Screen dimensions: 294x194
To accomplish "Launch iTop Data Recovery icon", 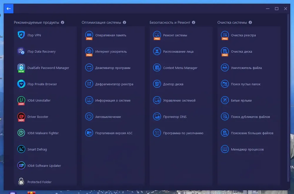I will [x=21, y=51].
